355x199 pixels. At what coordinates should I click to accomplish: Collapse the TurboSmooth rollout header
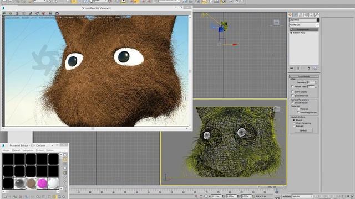pyautogui.click(x=304, y=76)
